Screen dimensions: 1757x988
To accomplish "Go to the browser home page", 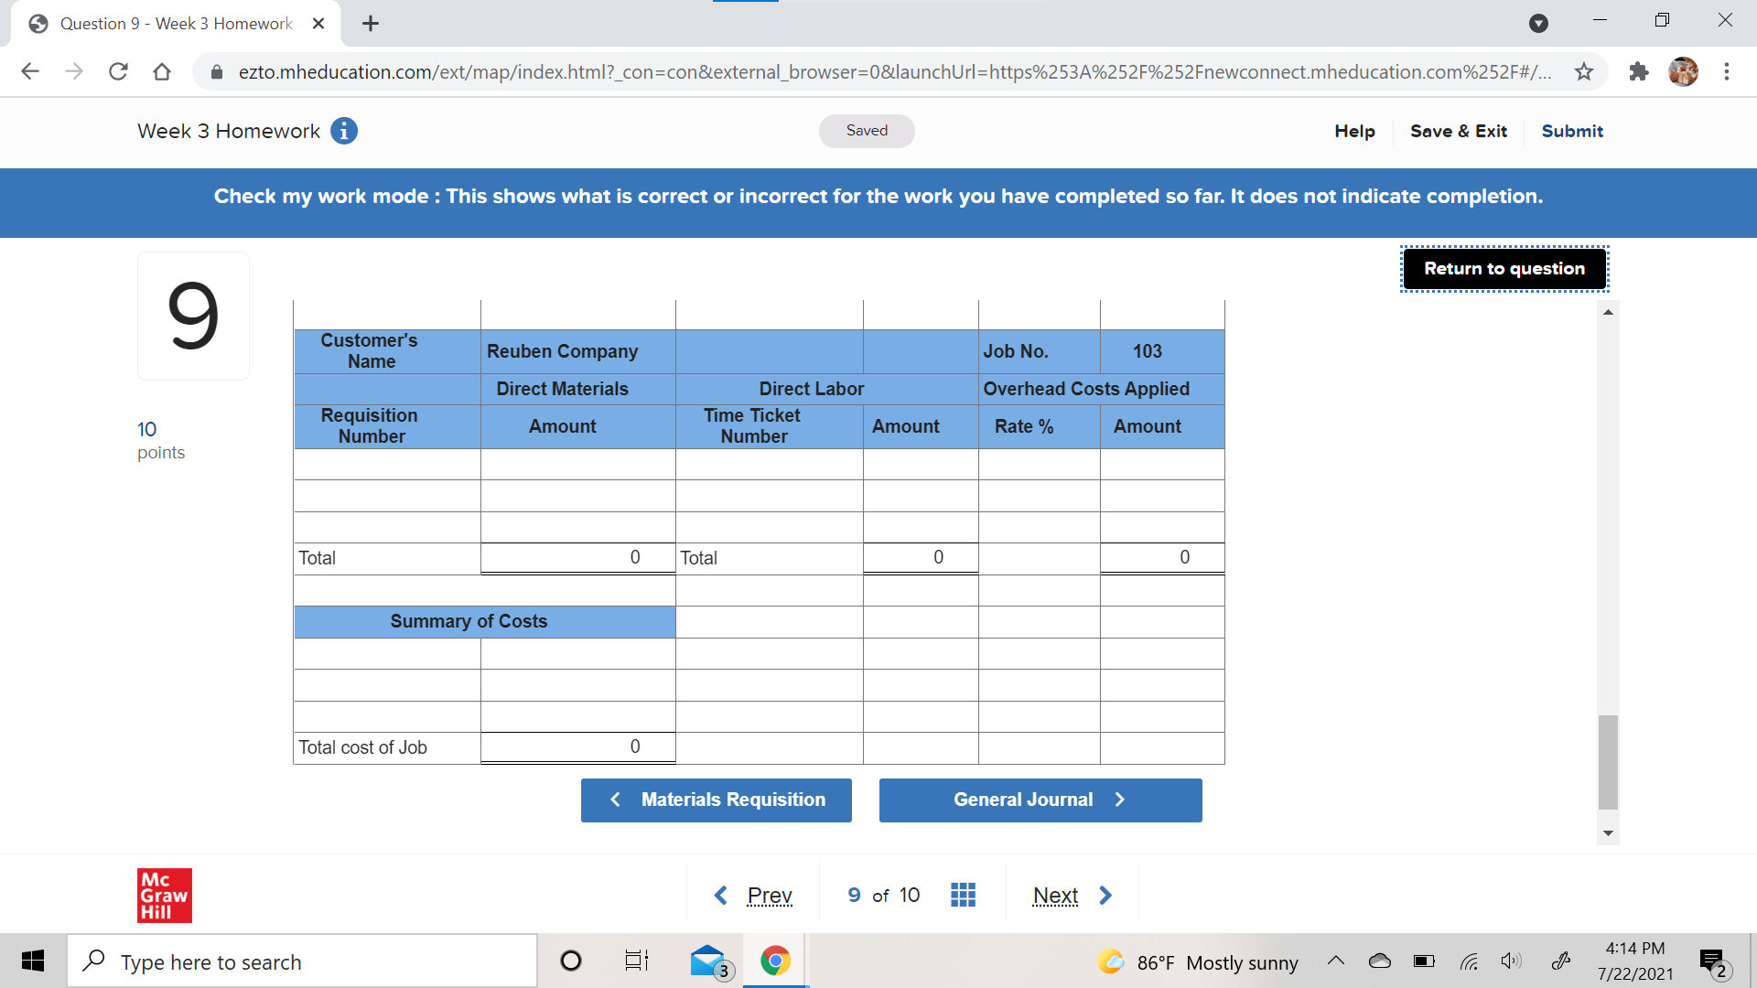I will click(x=162, y=71).
